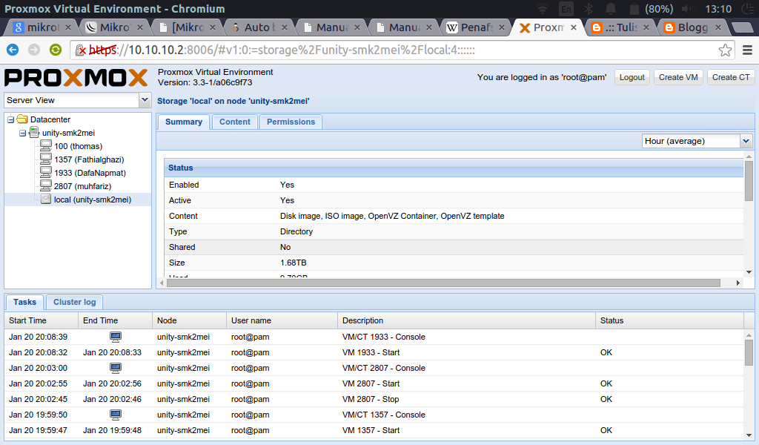Open a new browser tab
The width and height of the screenshot is (759, 445).
coord(743,27)
